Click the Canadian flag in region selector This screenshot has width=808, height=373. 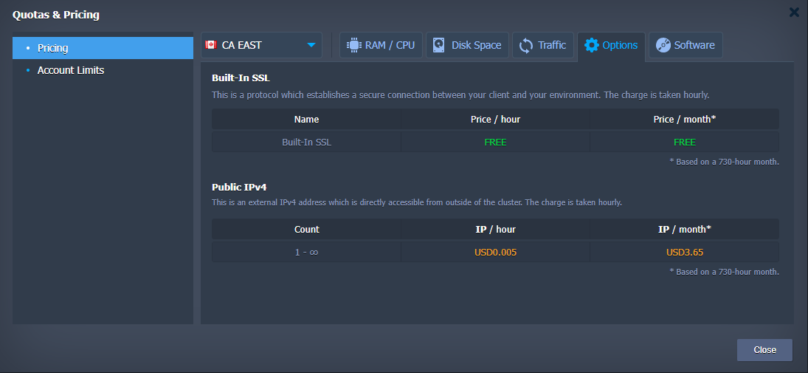[210, 45]
